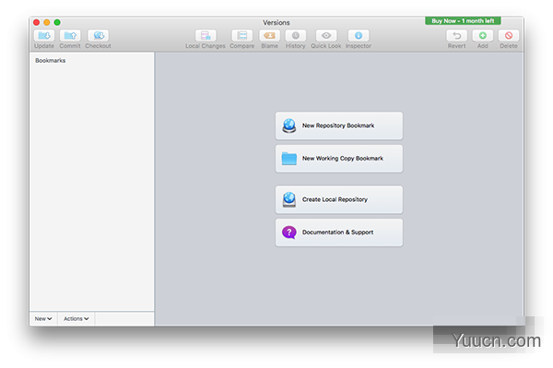Toggle Quick Look eye icon
Image resolution: width=553 pixels, height=368 pixels.
326,36
